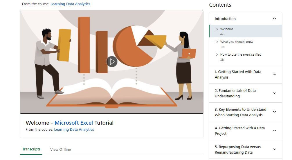
Task: Expand Key Elements to Understand section chevron
Action: point(275,112)
